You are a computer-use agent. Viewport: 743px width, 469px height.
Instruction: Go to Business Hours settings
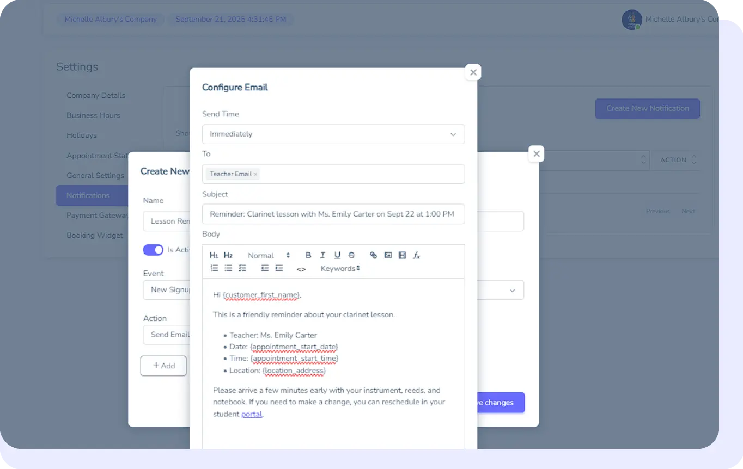[x=93, y=115]
